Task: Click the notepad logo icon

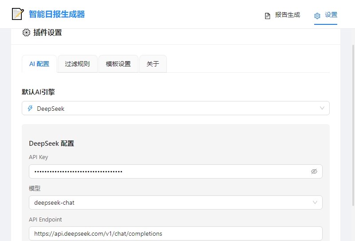Action: (x=18, y=14)
